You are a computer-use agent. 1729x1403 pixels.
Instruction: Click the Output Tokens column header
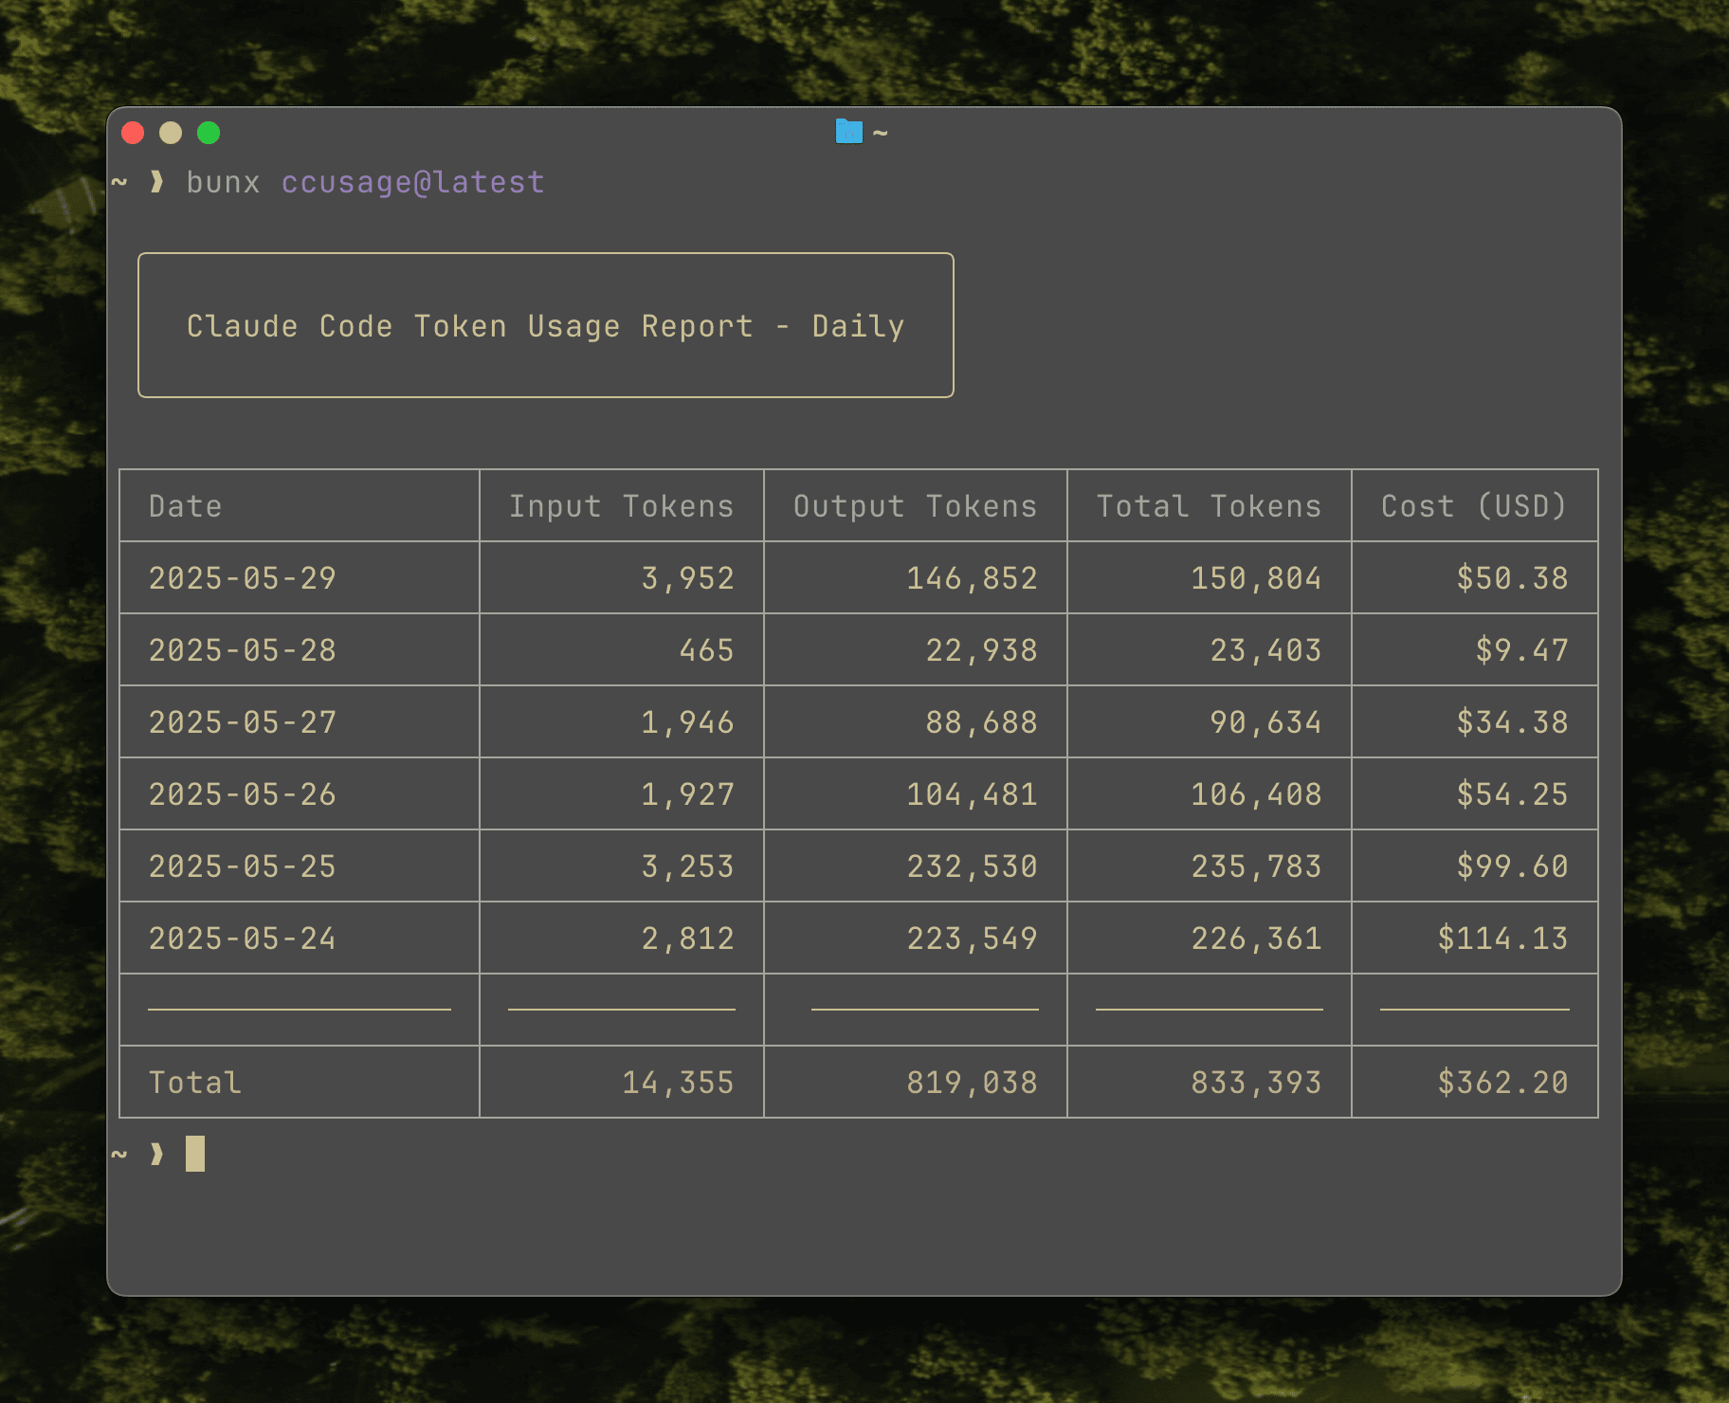click(x=915, y=506)
